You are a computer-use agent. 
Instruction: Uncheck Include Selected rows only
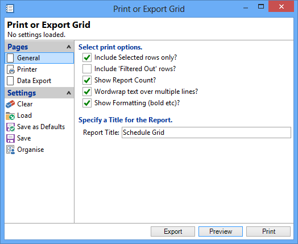tap(87, 57)
